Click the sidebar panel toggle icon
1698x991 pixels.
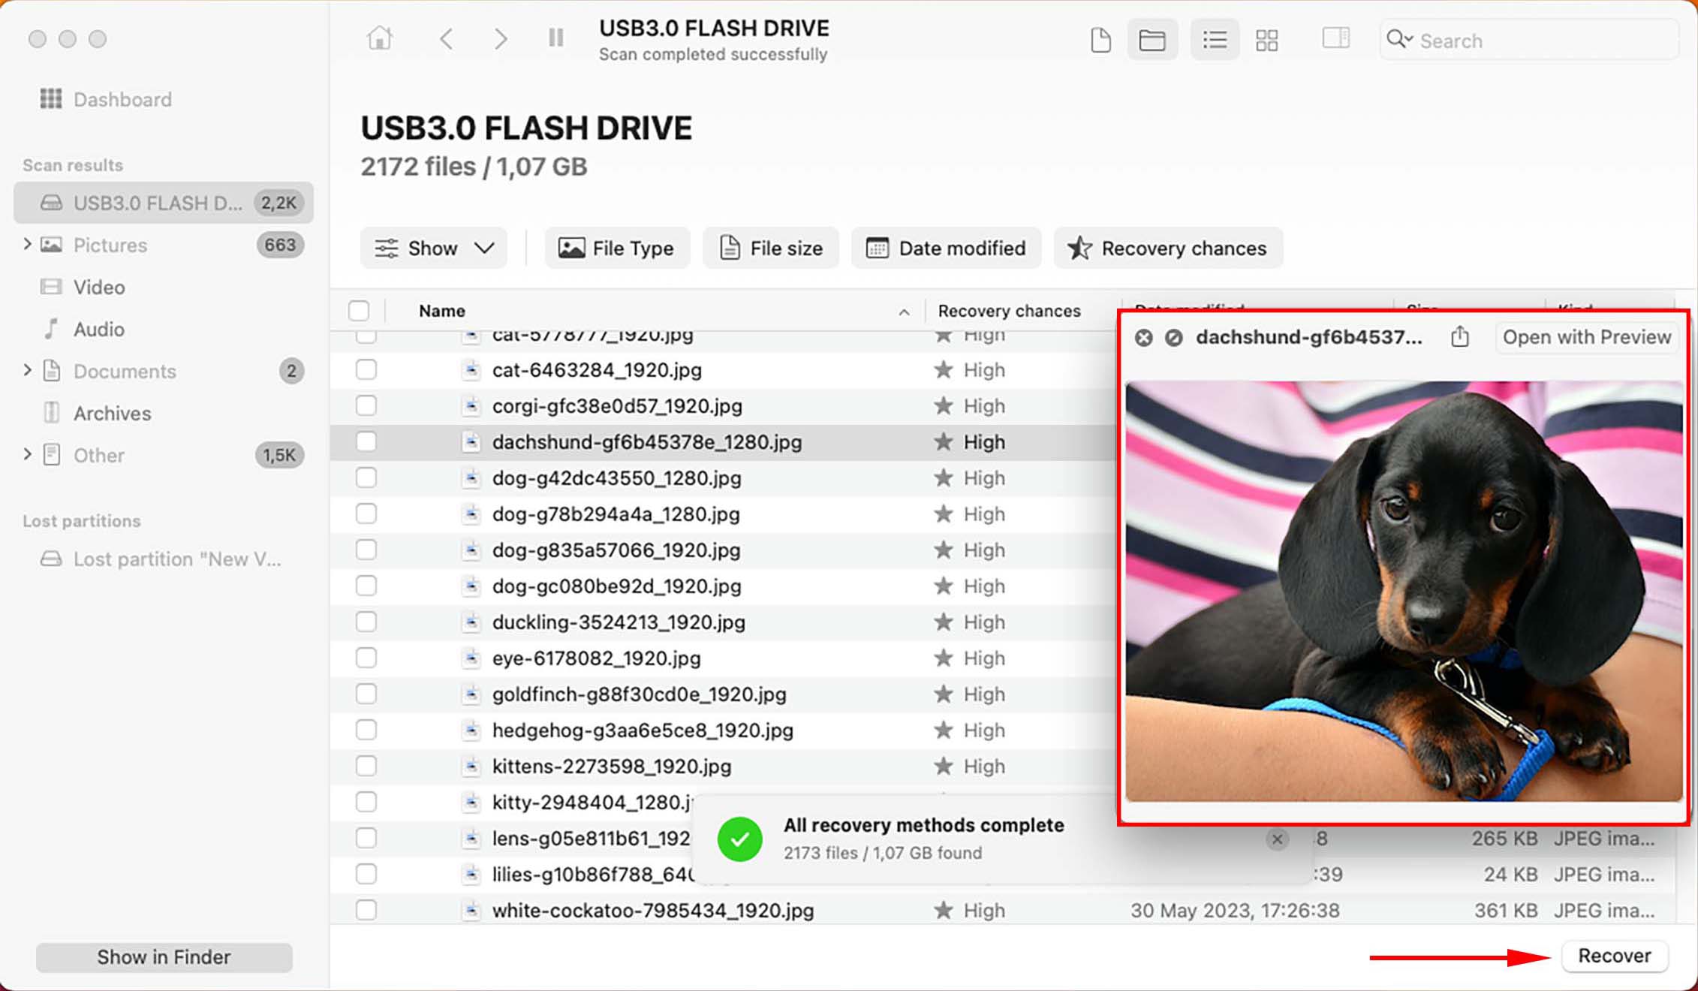click(1334, 40)
